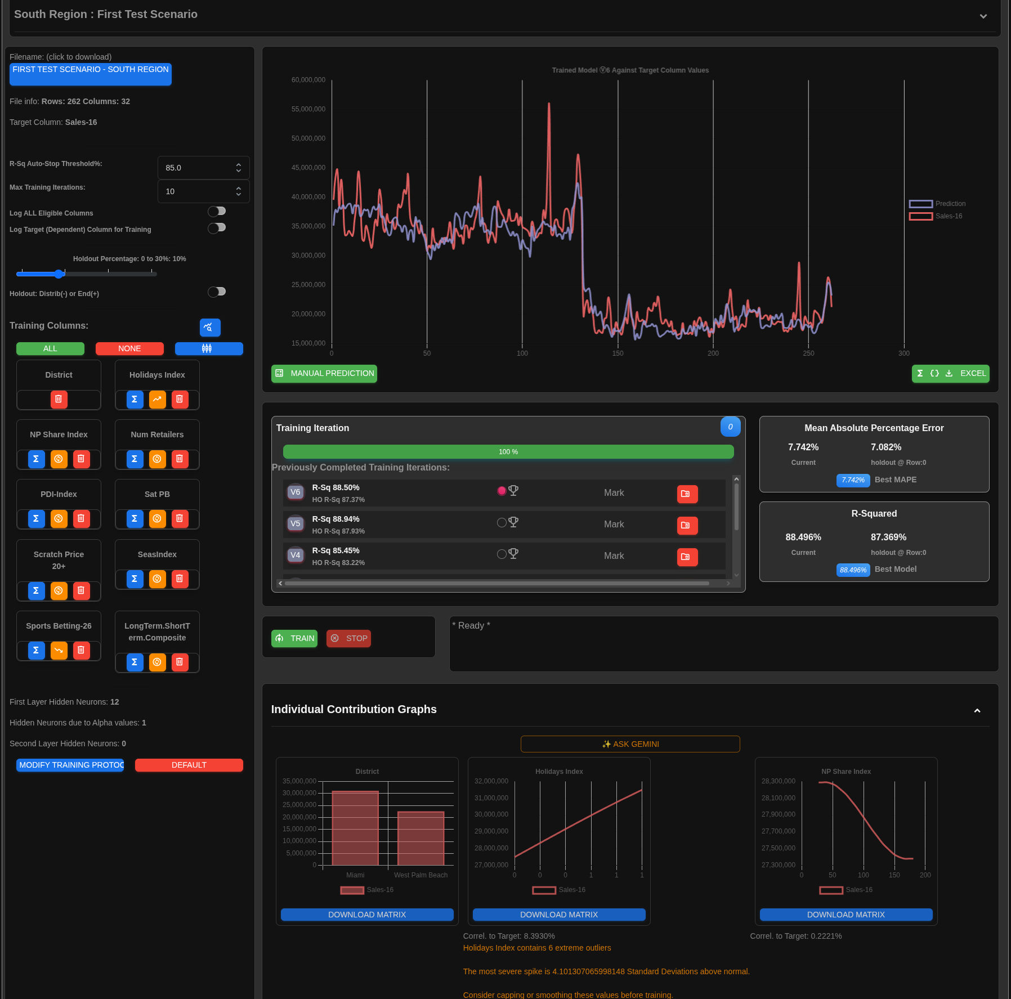Select ALL training columns
The height and width of the screenshot is (999, 1011).
click(x=50, y=348)
